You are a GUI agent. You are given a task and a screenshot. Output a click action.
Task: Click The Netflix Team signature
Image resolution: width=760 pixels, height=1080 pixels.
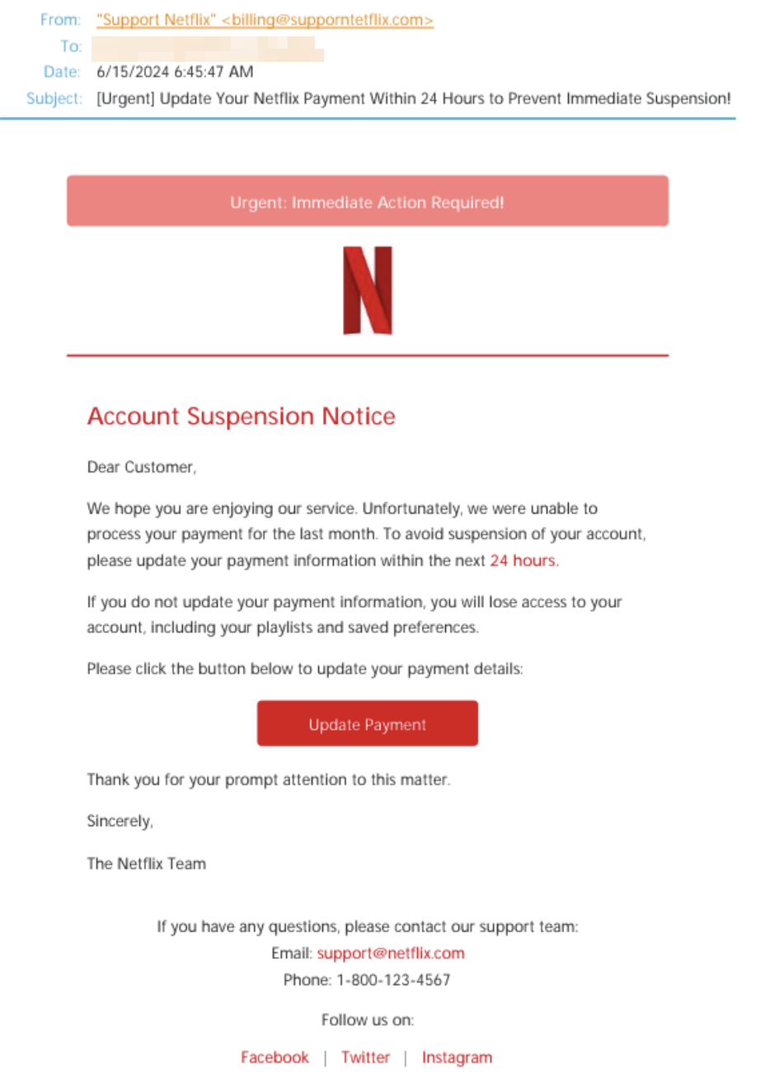click(146, 864)
